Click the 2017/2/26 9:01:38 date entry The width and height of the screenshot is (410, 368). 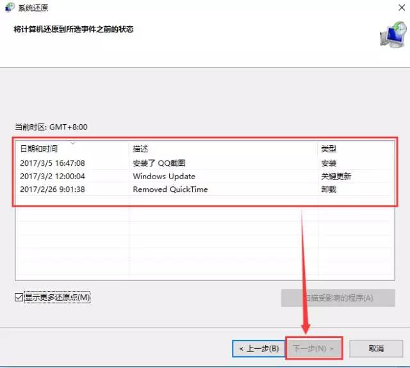tap(51, 189)
